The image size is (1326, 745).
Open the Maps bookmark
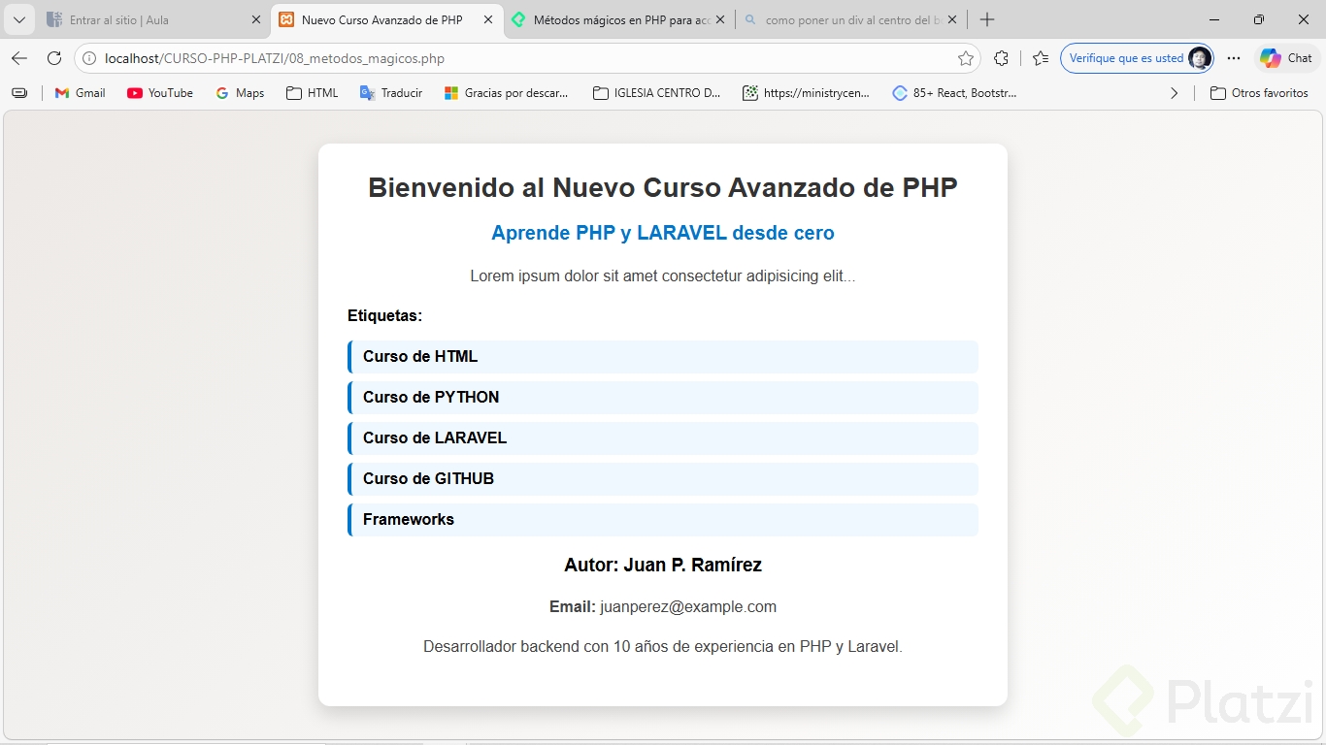click(x=240, y=93)
